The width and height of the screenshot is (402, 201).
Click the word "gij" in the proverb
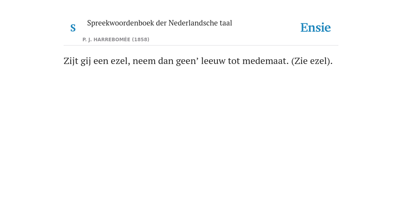point(86,62)
